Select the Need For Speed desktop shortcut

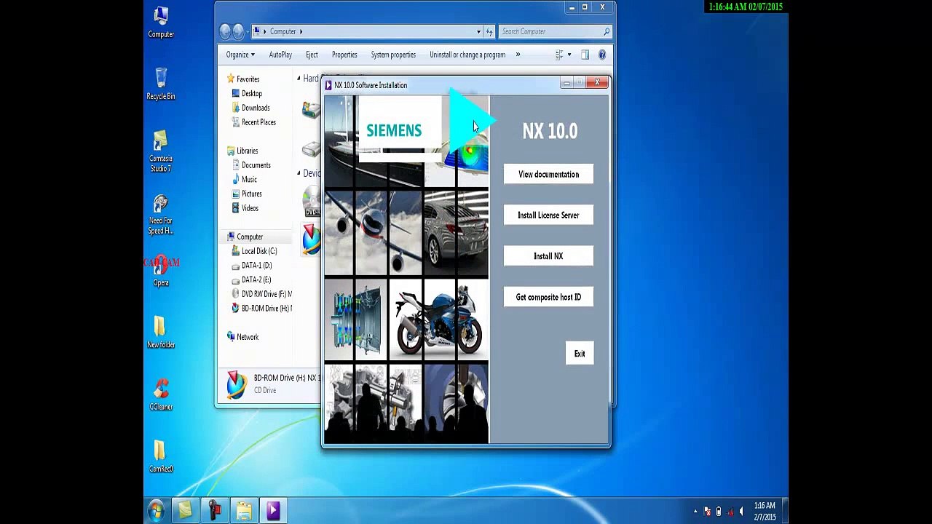click(x=161, y=215)
